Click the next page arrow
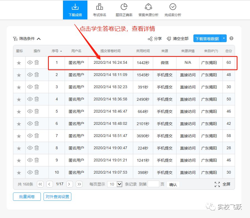Viewport: 250px width, 218px height. pos(69,184)
